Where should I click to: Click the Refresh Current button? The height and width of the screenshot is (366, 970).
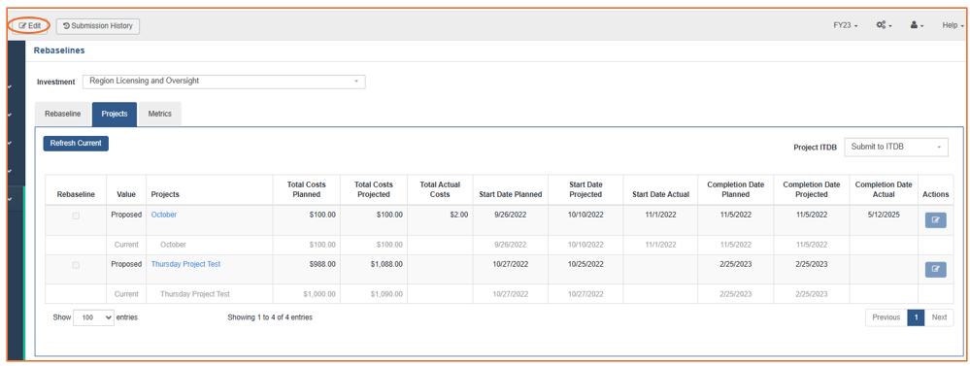(x=76, y=144)
